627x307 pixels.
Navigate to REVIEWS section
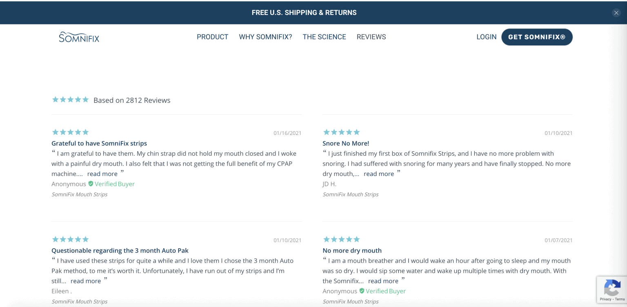pyautogui.click(x=371, y=37)
